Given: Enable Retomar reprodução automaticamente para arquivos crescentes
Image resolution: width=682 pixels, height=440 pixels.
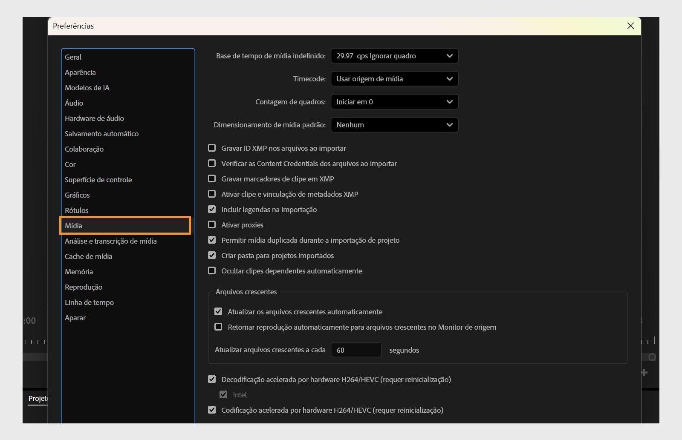Looking at the screenshot, I should coord(219,327).
